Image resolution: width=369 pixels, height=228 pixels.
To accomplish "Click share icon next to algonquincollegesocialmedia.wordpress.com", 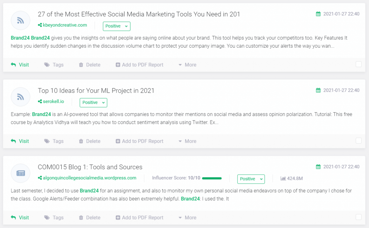I will (40, 178).
